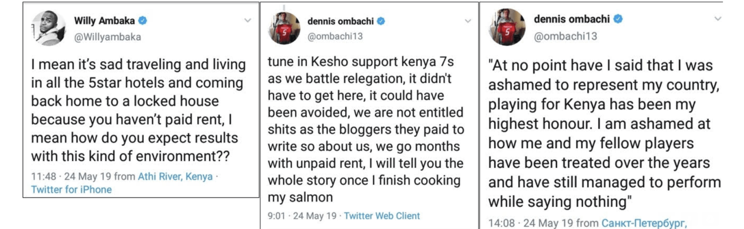Click the @Willyambaka handle
This screenshot has height=229, width=744.
click(x=107, y=37)
